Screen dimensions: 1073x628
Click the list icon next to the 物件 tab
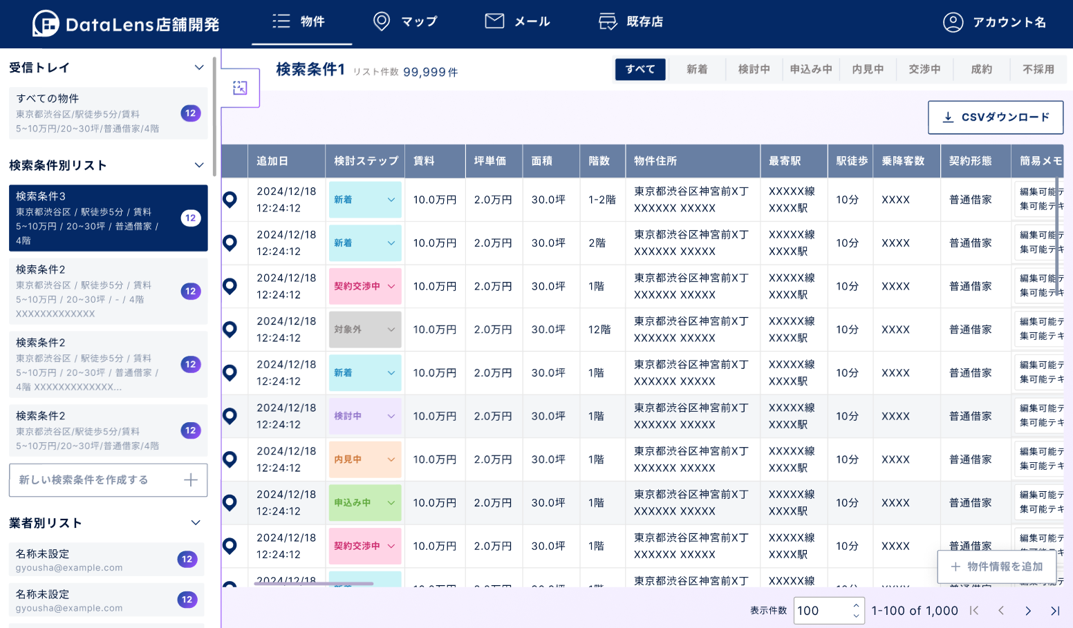(281, 21)
